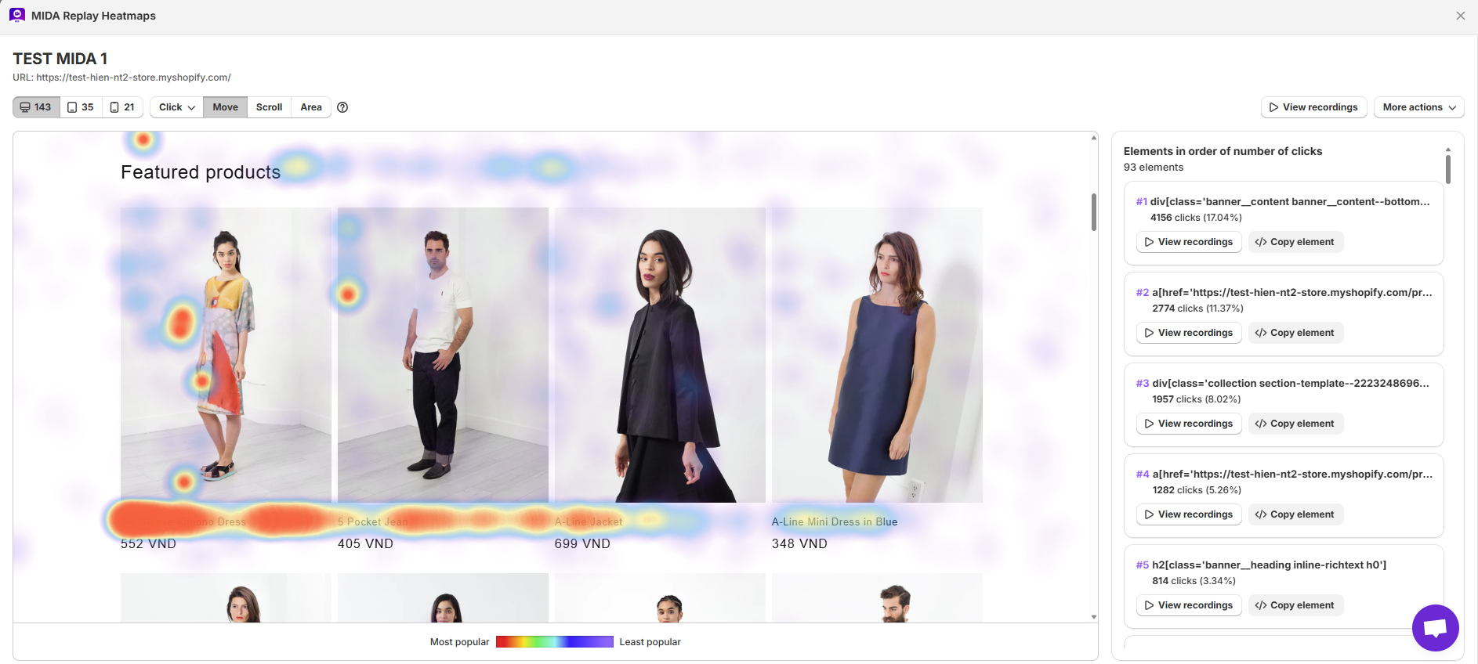Click the help question mark icon
1478x664 pixels.
(342, 107)
